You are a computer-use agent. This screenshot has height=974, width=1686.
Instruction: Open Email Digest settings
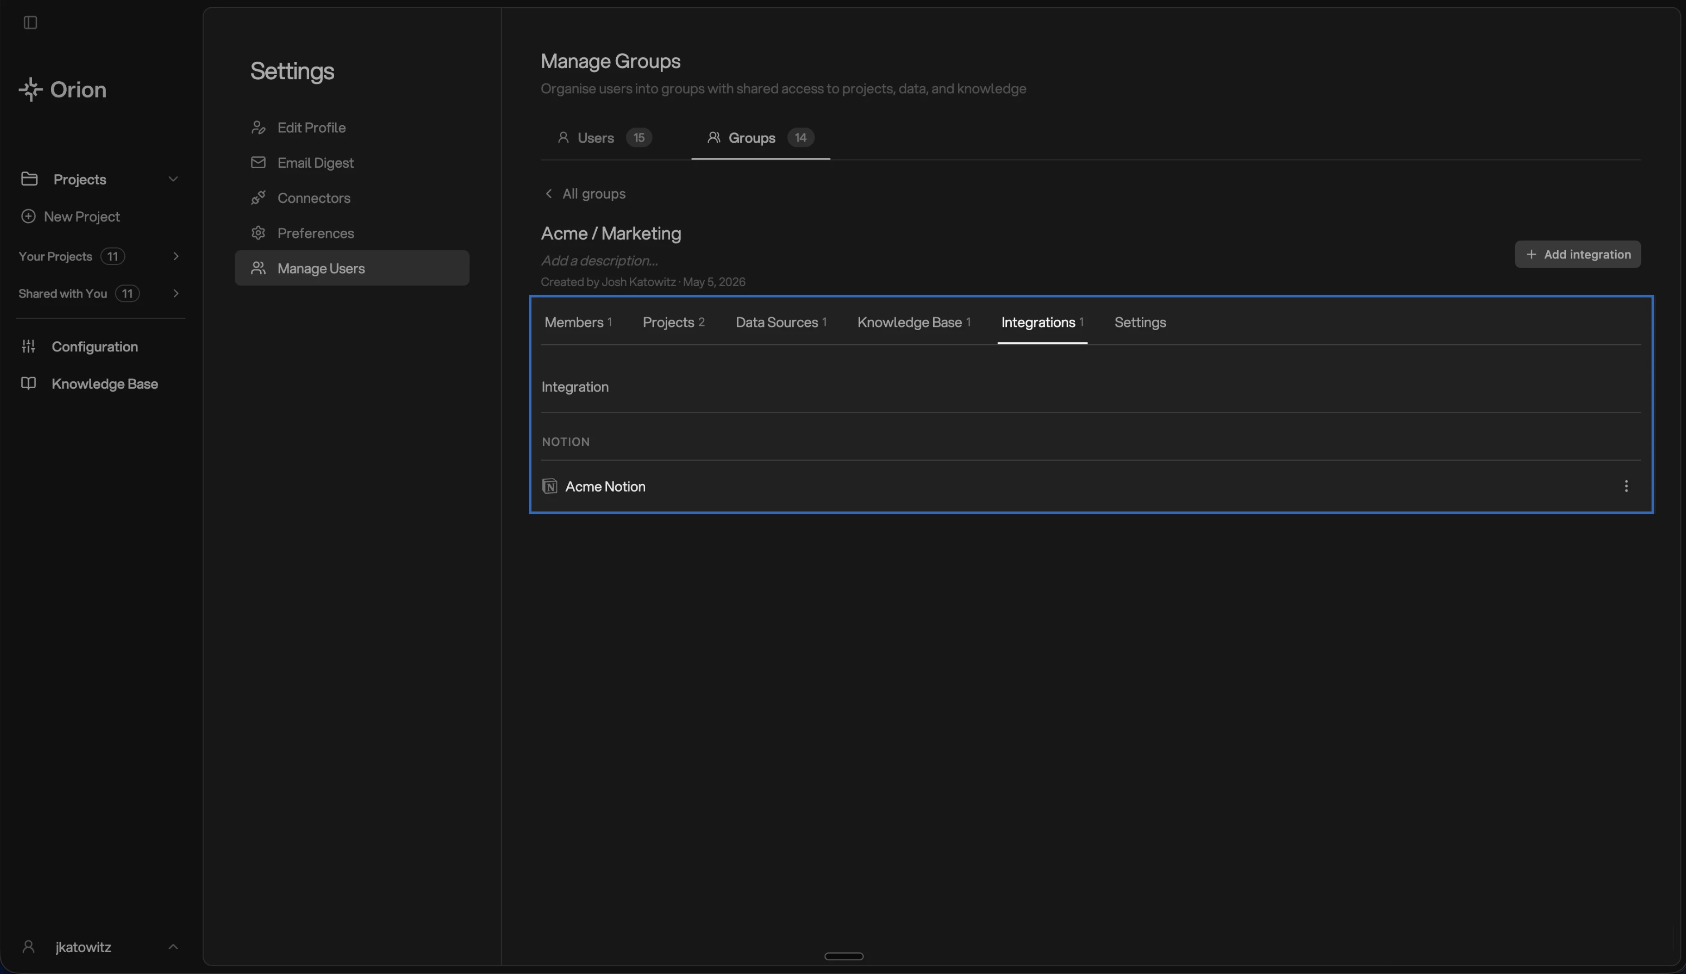[352, 162]
